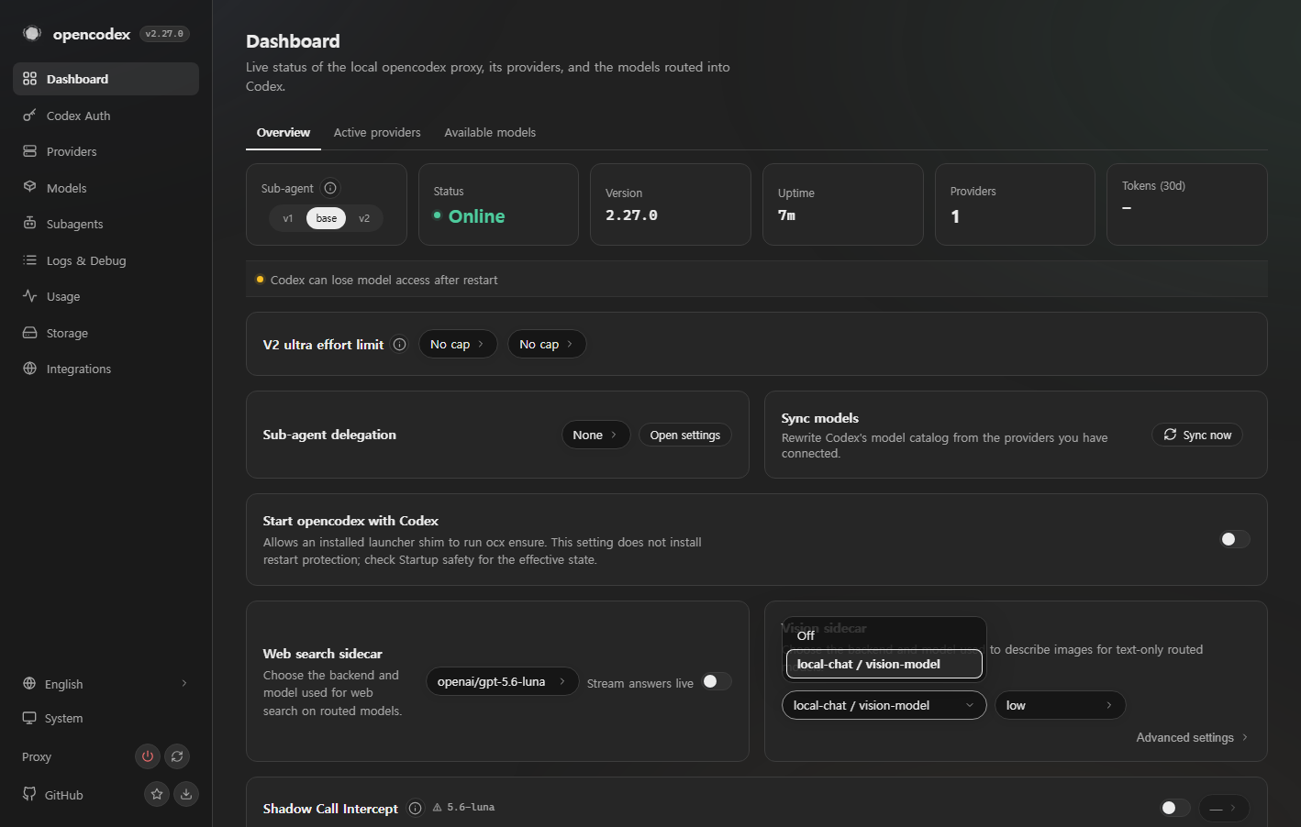The image size is (1301, 827).
Task: Open the Storage section
Action: coord(106,333)
